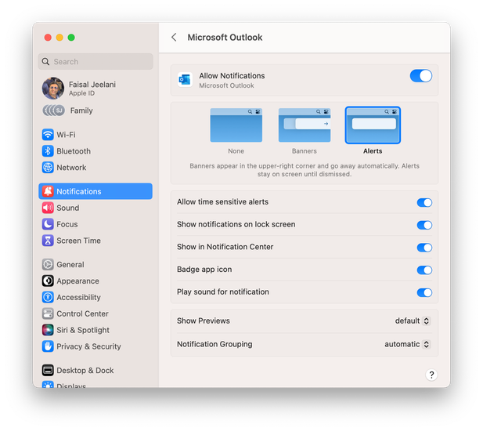Click the Badge app icon label
The width and height of the screenshot is (483, 431).
204,270
